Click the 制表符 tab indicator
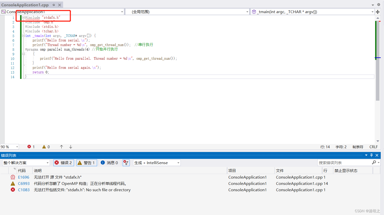This screenshot has width=384, height=215. 358,147
